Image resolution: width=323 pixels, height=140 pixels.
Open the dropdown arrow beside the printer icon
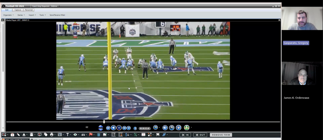pyautogui.click(x=55, y=135)
